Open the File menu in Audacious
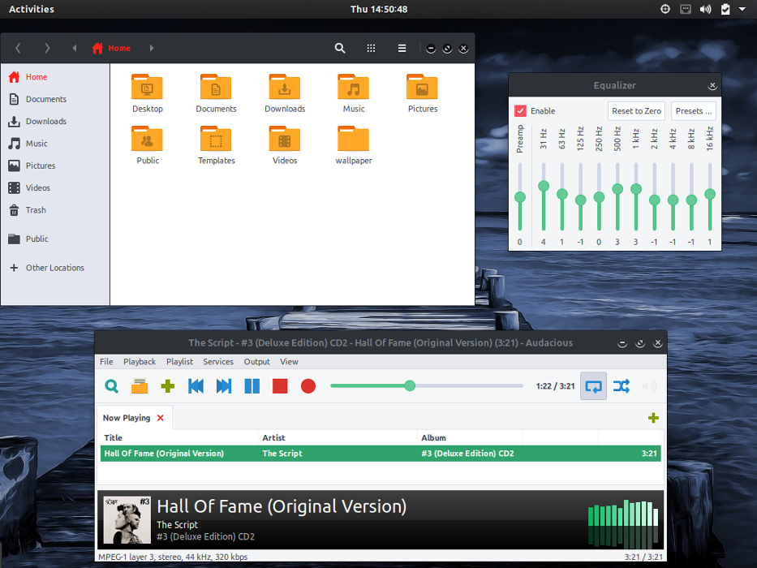Screen dimensions: 757x568 pos(106,362)
